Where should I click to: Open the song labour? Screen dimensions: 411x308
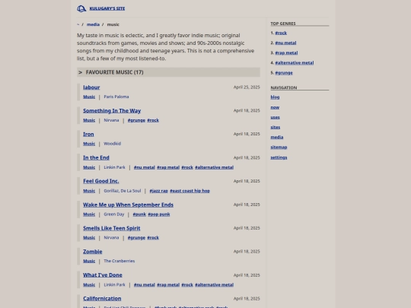tap(91, 87)
